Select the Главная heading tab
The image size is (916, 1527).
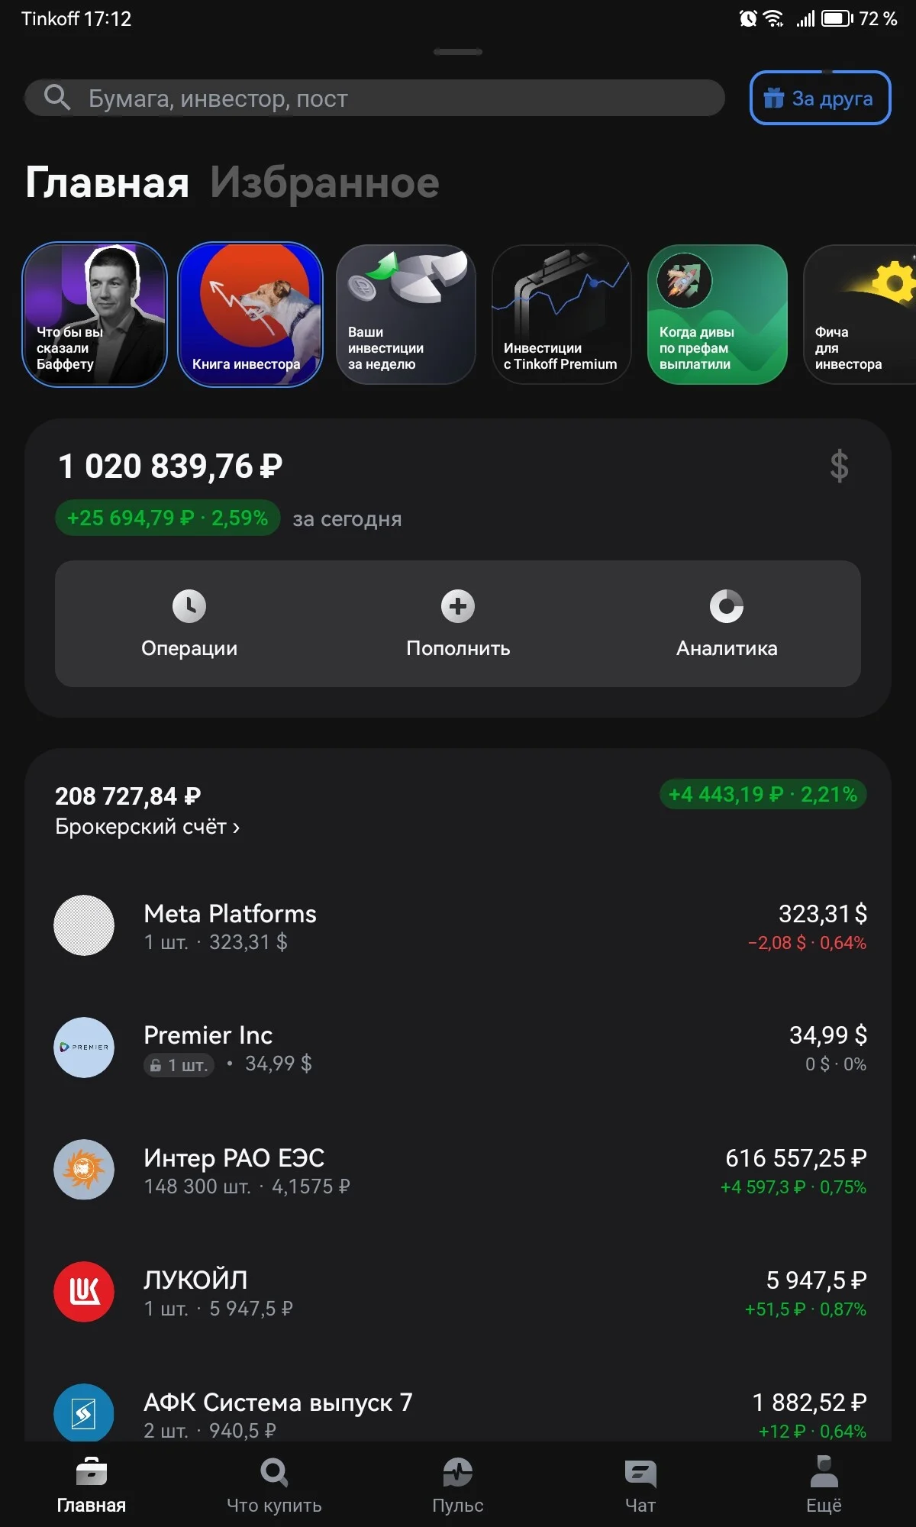pos(107,182)
